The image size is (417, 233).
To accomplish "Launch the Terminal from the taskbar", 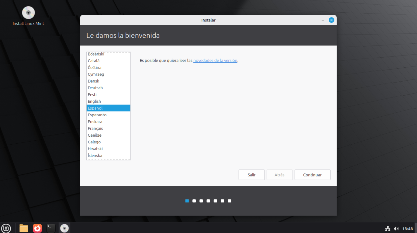I will (x=51, y=228).
